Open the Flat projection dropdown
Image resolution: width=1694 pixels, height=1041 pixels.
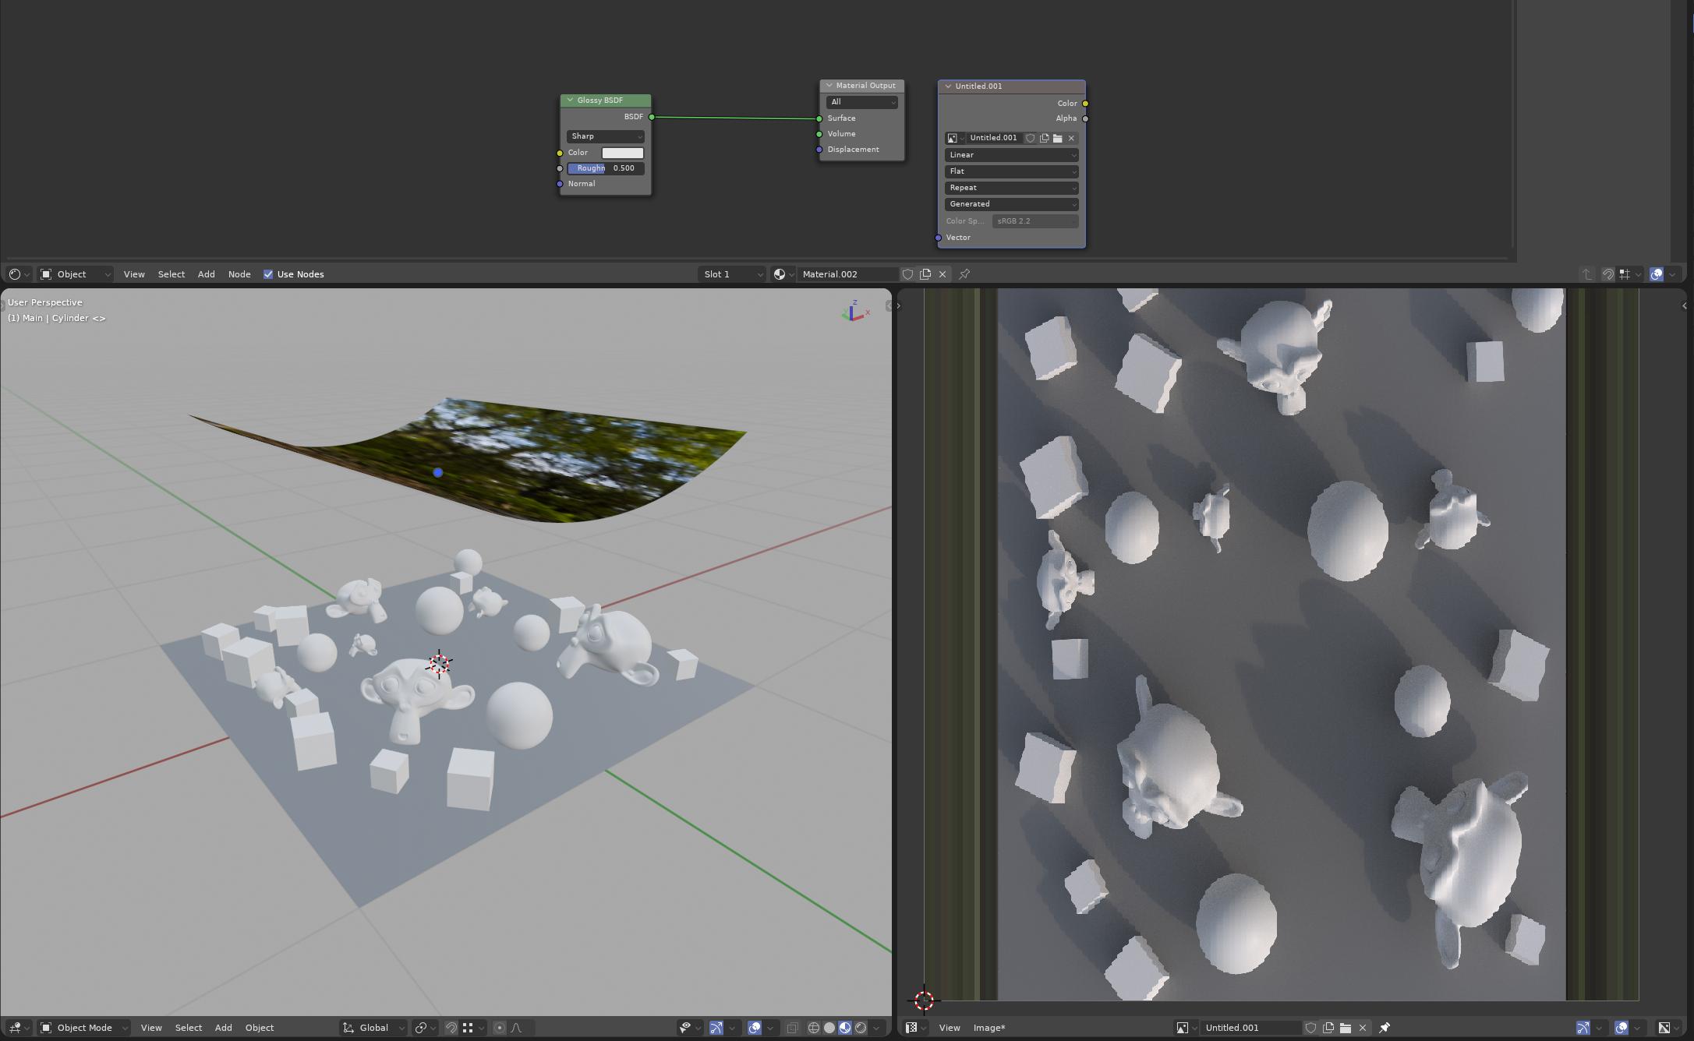coord(1011,171)
